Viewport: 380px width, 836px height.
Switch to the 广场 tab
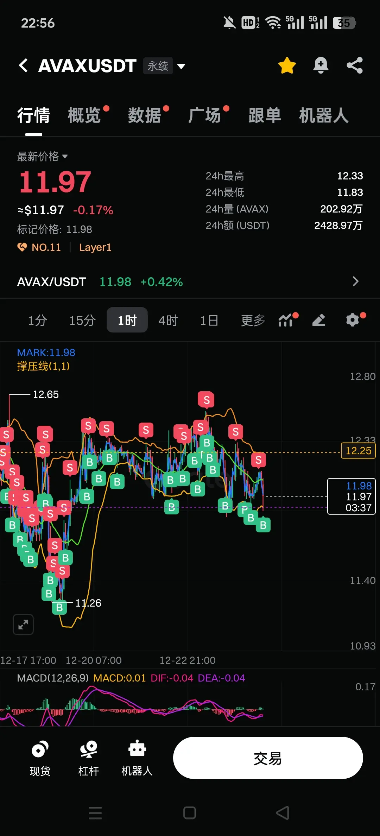[205, 115]
